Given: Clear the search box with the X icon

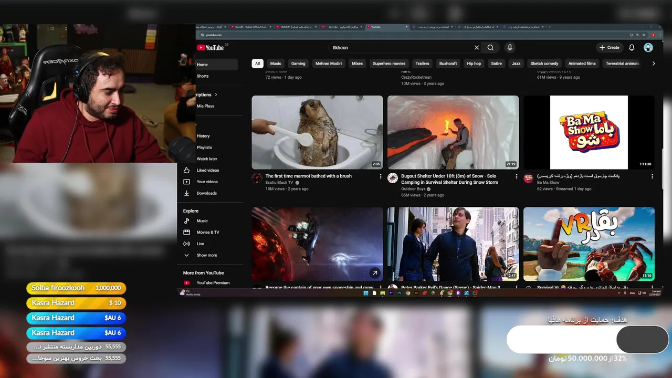Looking at the screenshot, I should 477,48.
